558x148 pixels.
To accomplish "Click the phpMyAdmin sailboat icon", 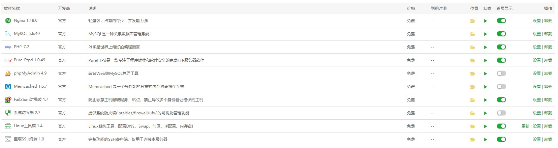I will (x=8, y=74).
